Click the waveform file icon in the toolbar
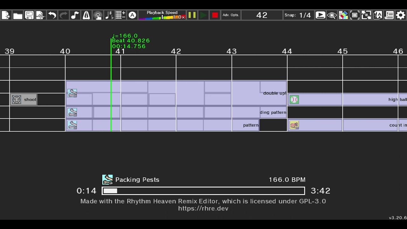Viewport: 407px width, 229px height. (40, 15)
